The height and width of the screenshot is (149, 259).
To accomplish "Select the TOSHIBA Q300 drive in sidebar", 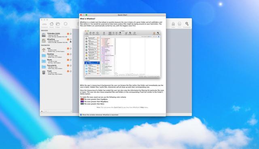I will point(56,35).
